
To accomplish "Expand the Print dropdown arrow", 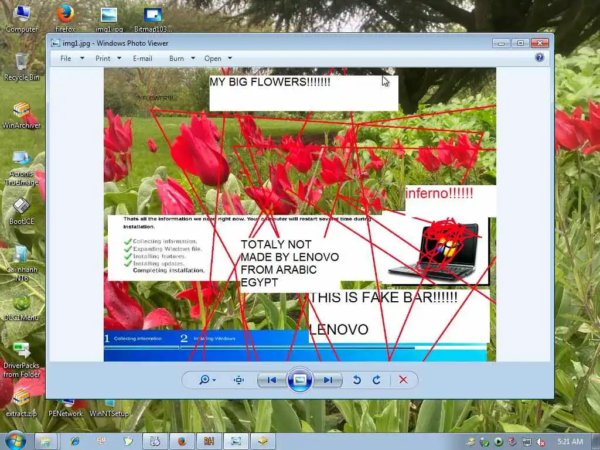I will pos(119,58).
